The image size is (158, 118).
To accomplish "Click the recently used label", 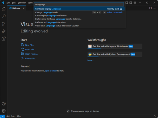I will click(113, 9).
